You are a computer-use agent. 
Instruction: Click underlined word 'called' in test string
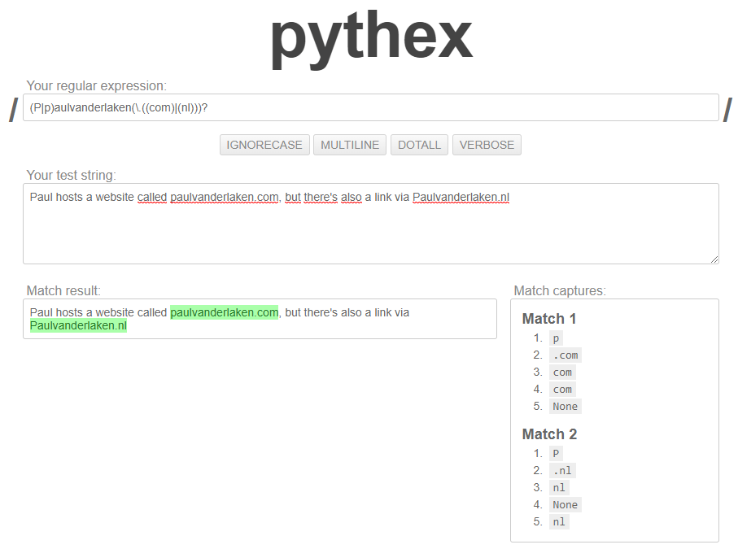coord(152,197)
